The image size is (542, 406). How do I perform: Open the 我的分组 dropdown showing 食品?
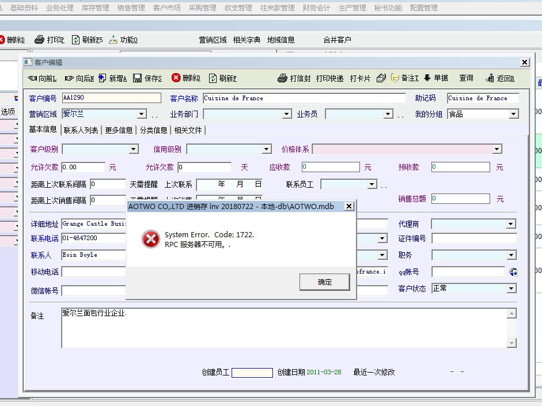tap(513, 115)
